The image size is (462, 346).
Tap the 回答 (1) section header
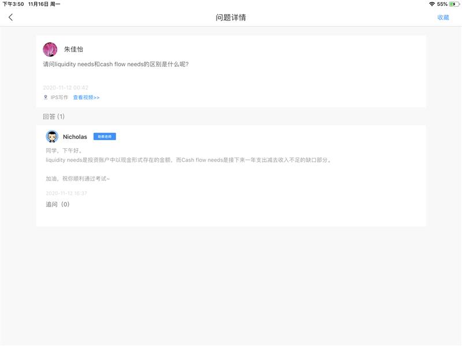point(54,116)
